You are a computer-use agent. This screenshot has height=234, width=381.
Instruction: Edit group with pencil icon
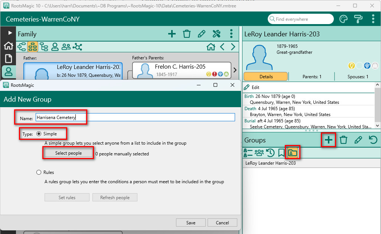coord(358,140)
